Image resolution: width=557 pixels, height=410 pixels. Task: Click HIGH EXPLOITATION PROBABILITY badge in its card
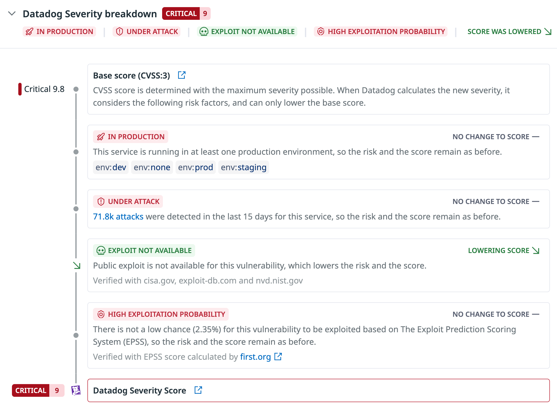point(161,314)
